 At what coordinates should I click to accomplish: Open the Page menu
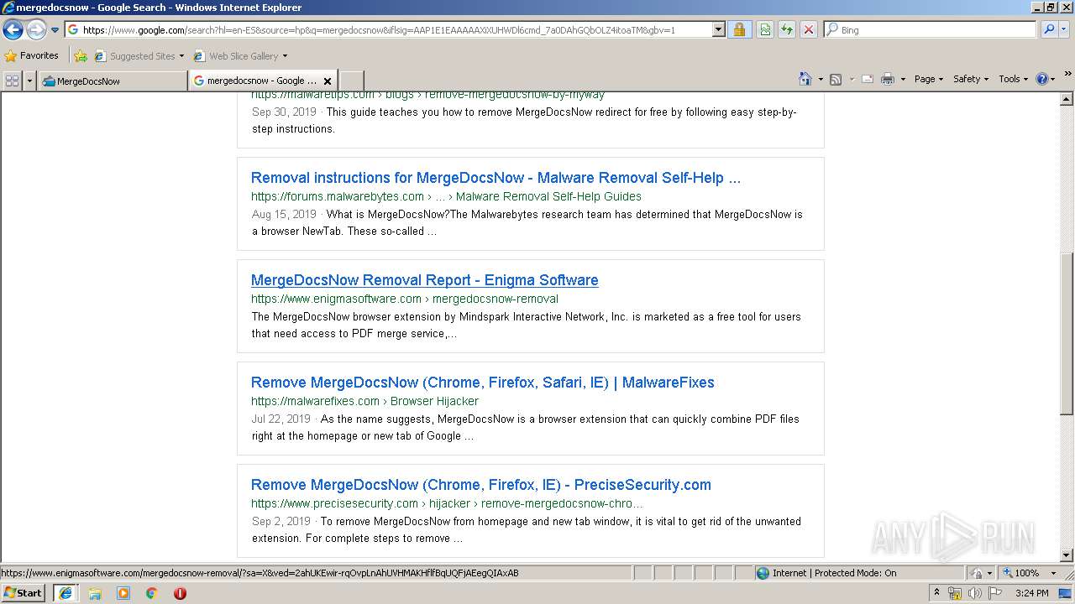tap(928, 79)
